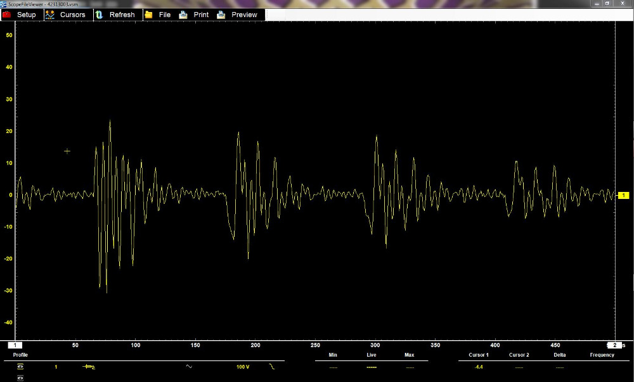Image resolution: width=634 pixels, height=382 pixels.
Task: Click the Max column header
Action: pyautogui.click(x=409, y=355)
